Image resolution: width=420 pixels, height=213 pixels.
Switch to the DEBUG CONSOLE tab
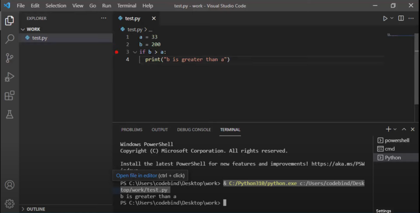(194, 129)
